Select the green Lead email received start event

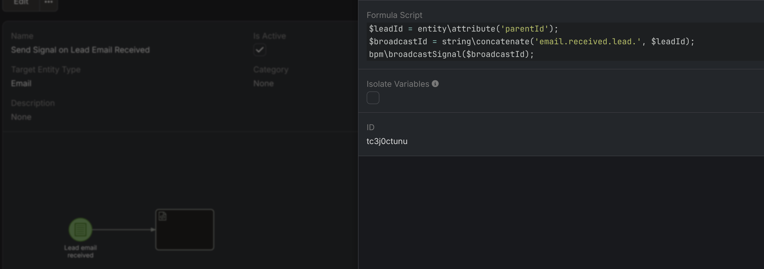81,229
